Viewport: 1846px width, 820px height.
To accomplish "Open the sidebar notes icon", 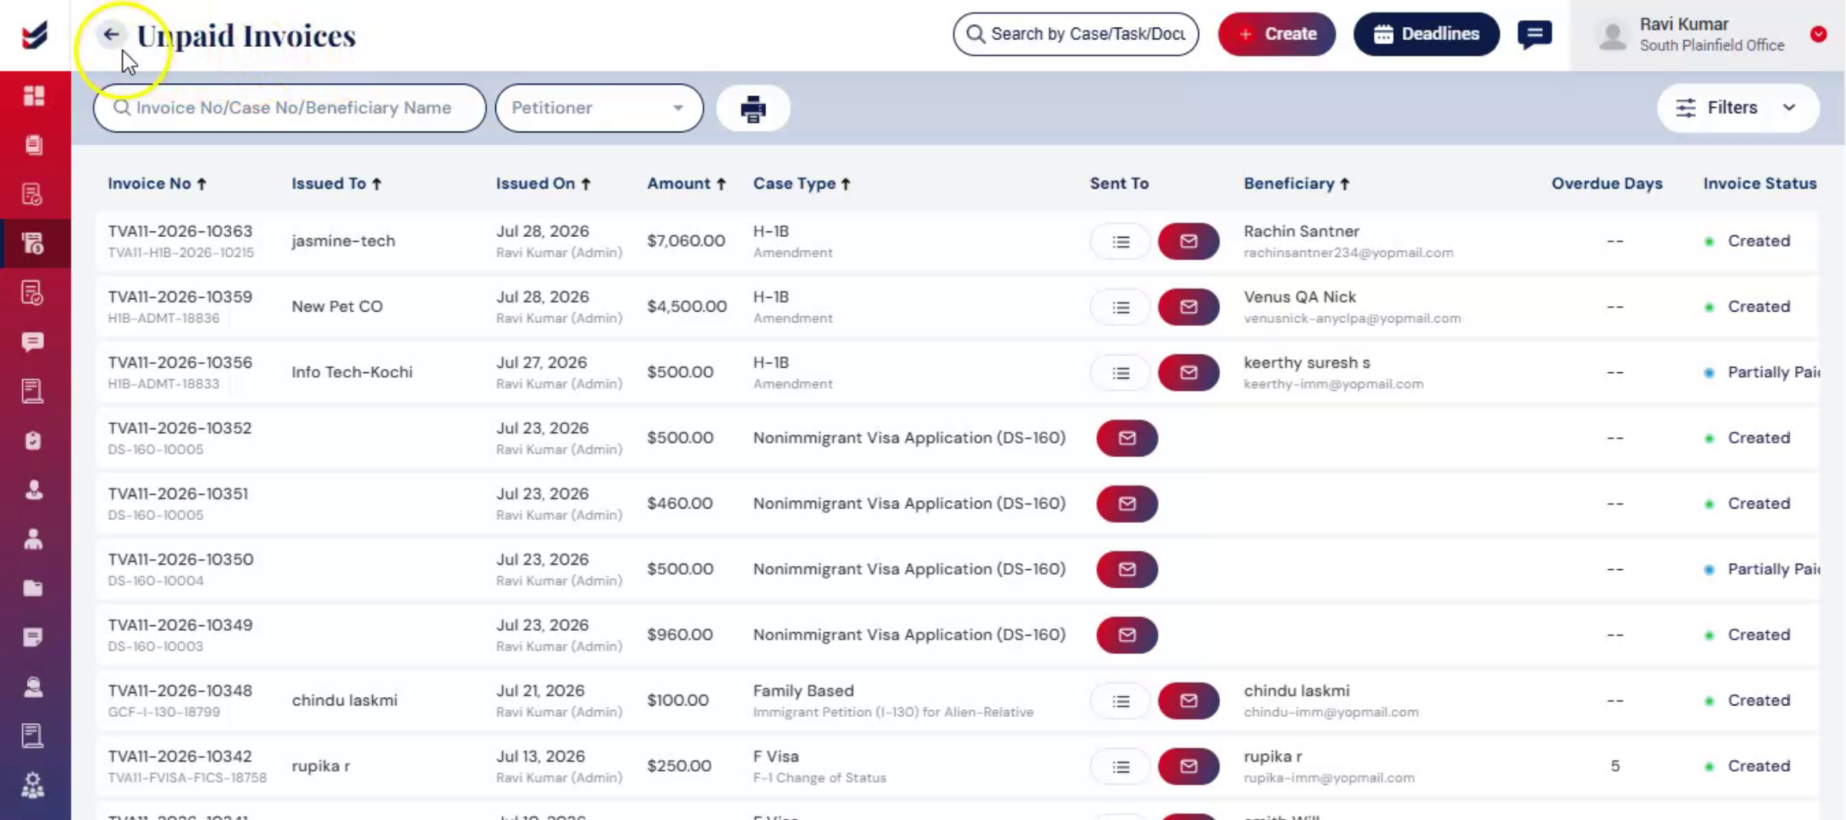I will click(x=33, y=638).
